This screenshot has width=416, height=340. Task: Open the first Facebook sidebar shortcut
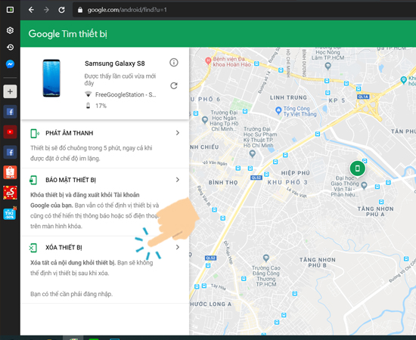10,112
